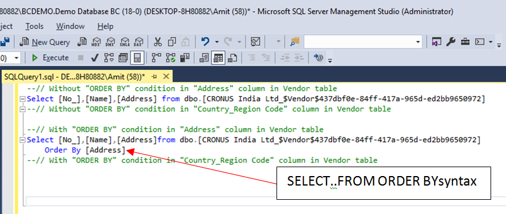Click the Redo arrow icon
This screenshot has width=506, height=214.
(228, 42)
